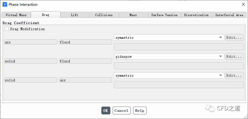Click the Fluent app icon in title bar

[x=5, y=4]
